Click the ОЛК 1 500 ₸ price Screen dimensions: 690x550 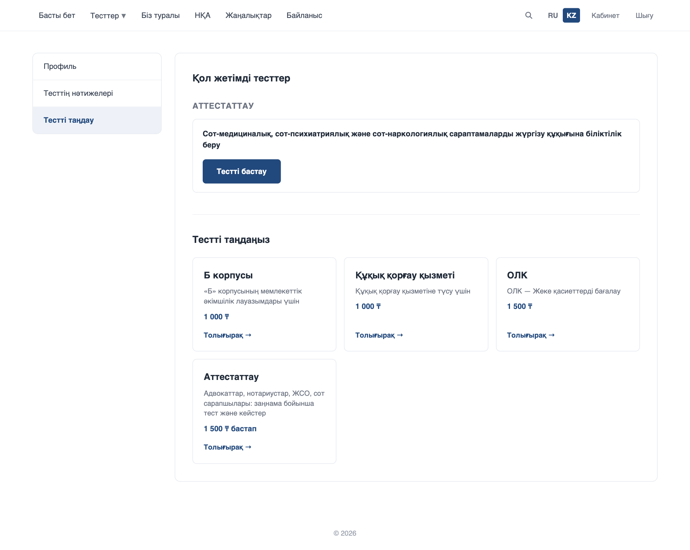[520, 306]
